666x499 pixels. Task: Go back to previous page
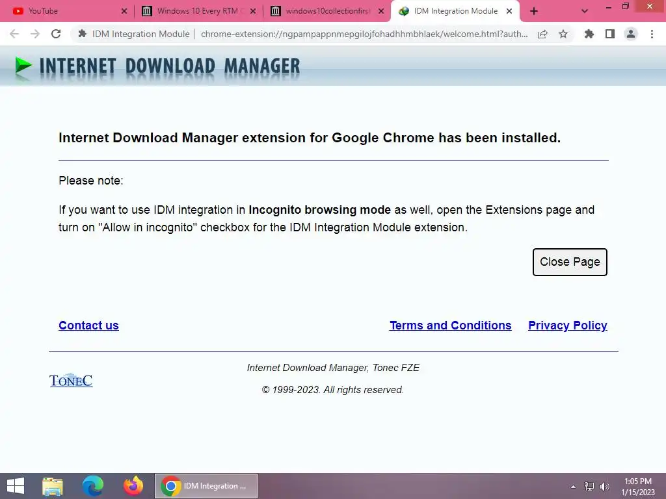(x=14, y=34)
